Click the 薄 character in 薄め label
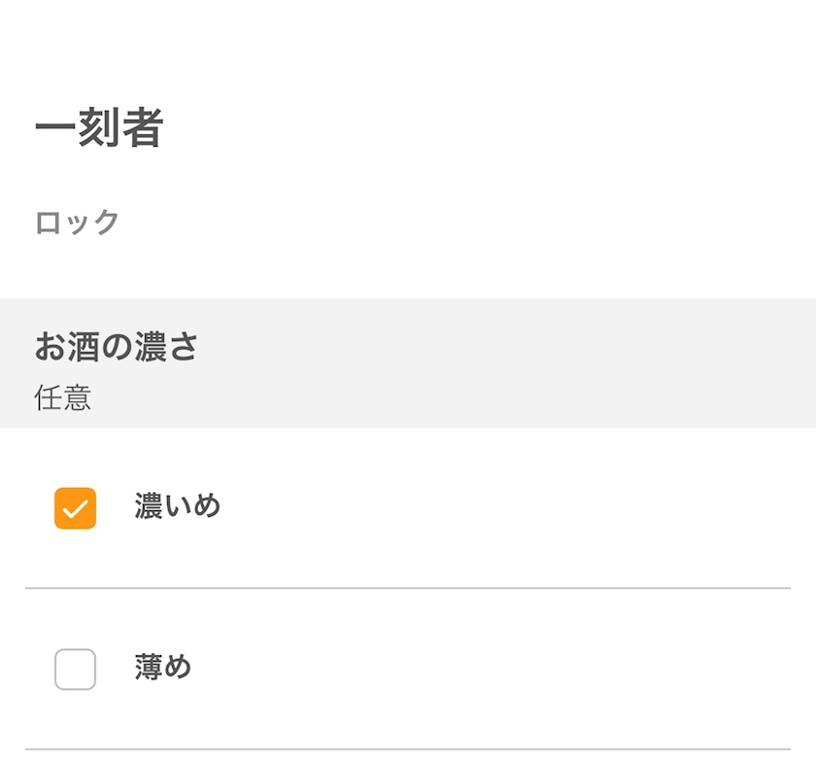 [149, 667]
